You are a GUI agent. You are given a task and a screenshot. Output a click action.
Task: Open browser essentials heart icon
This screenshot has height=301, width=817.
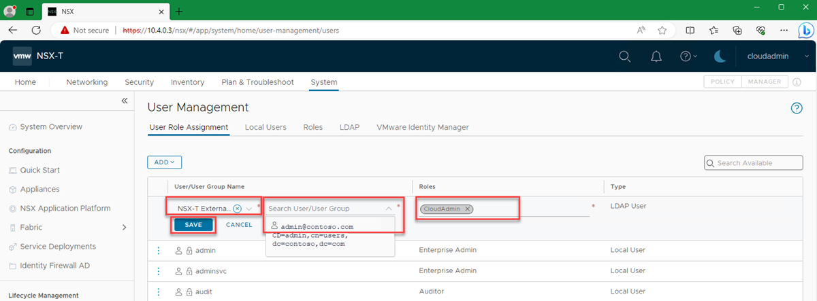[x=760, y=30]
